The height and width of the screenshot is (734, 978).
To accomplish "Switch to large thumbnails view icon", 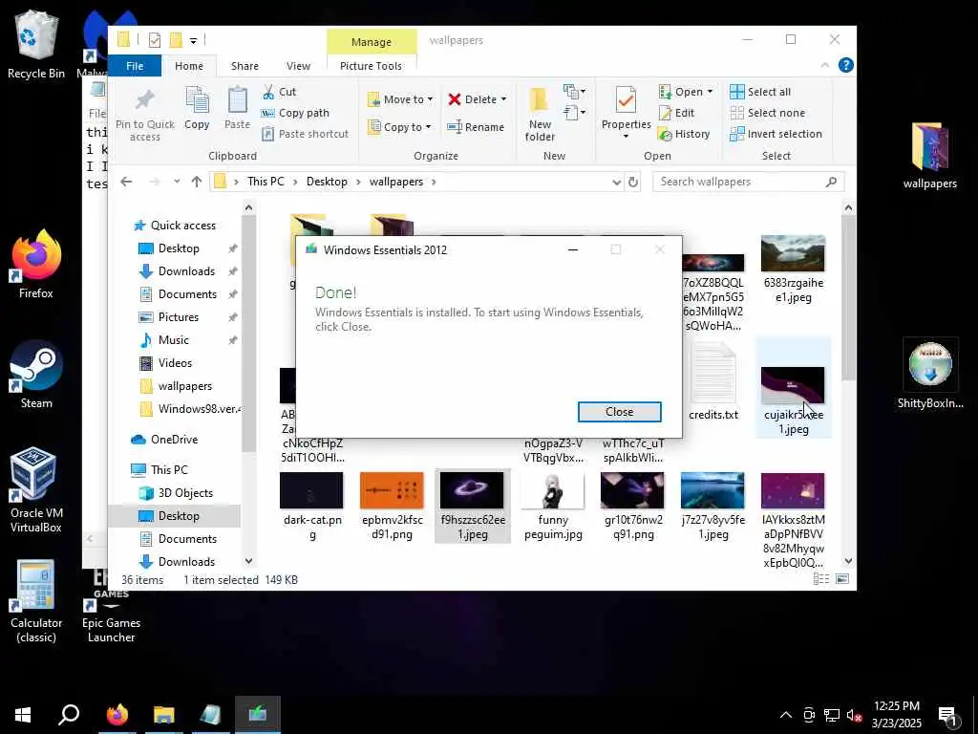I will tap(842, 579).
